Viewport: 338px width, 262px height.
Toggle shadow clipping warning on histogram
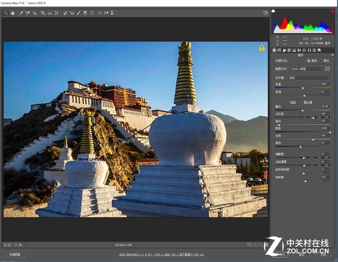[x=273, y=11]
